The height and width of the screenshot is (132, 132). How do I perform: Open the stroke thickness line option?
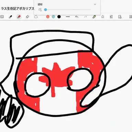[x=68, y=17]
